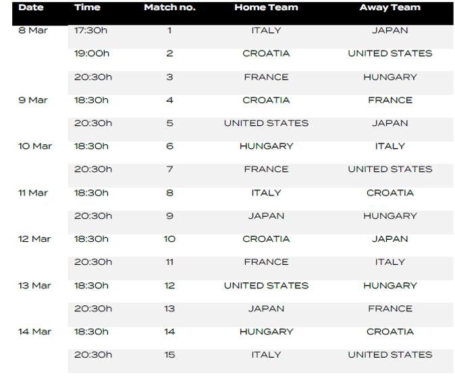
Task: Select the 12 Mar date cell
Action: [x=34, y=239]
